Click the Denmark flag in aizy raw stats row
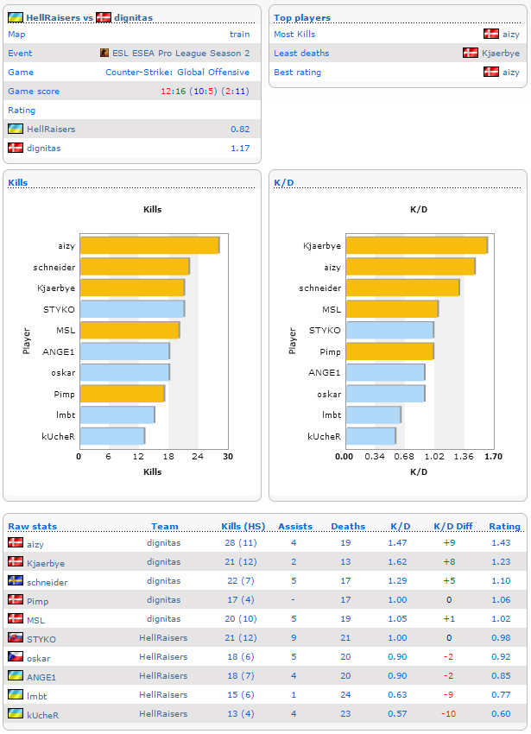 pos(16,542)
